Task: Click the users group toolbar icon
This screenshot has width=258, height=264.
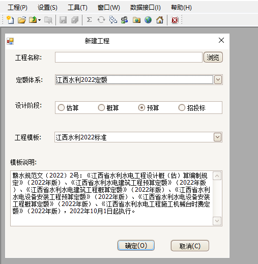Action: (x=124, y=20)
